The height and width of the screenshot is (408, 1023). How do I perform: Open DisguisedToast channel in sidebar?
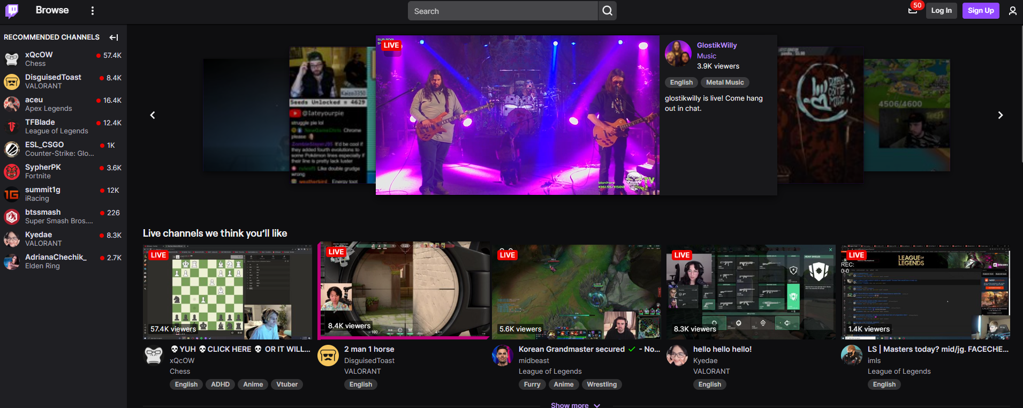[x=63, y=81]
